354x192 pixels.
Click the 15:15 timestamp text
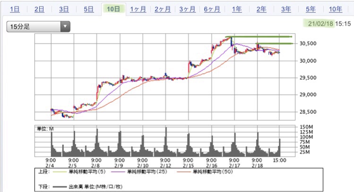tap(343, 24)
